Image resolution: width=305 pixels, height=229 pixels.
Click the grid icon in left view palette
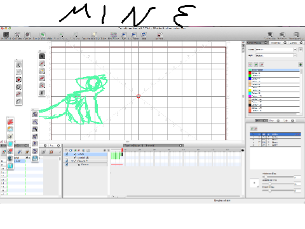[x=18, y=73]
